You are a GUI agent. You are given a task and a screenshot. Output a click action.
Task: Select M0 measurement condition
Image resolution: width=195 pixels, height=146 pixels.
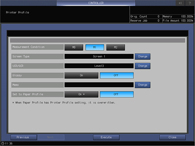point(74,47)
